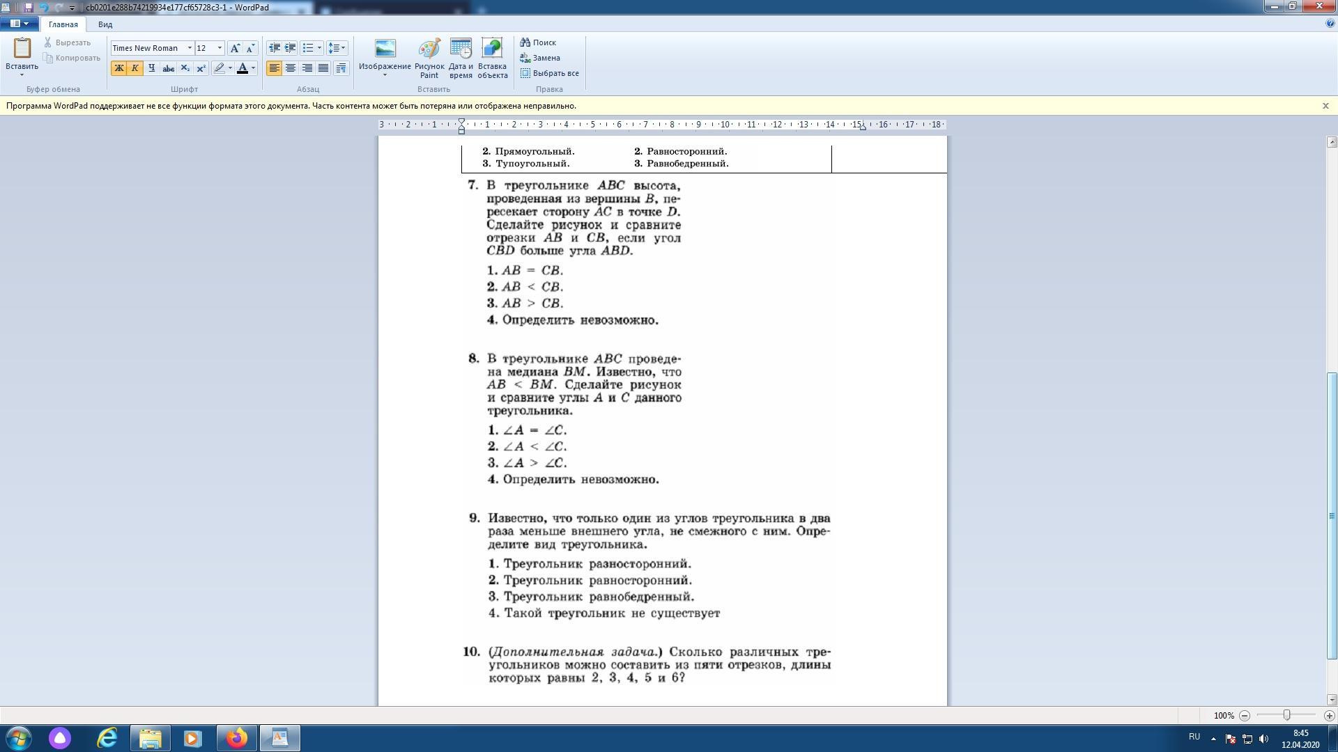The image size is (1338, 752).
Task: Open the Times New Roman font dropdown
Action: pyautogui.click(x=189, y=48)
